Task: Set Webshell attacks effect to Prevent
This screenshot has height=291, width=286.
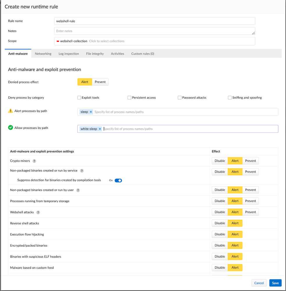Action: pyautogui.click(x=250, y=212)
